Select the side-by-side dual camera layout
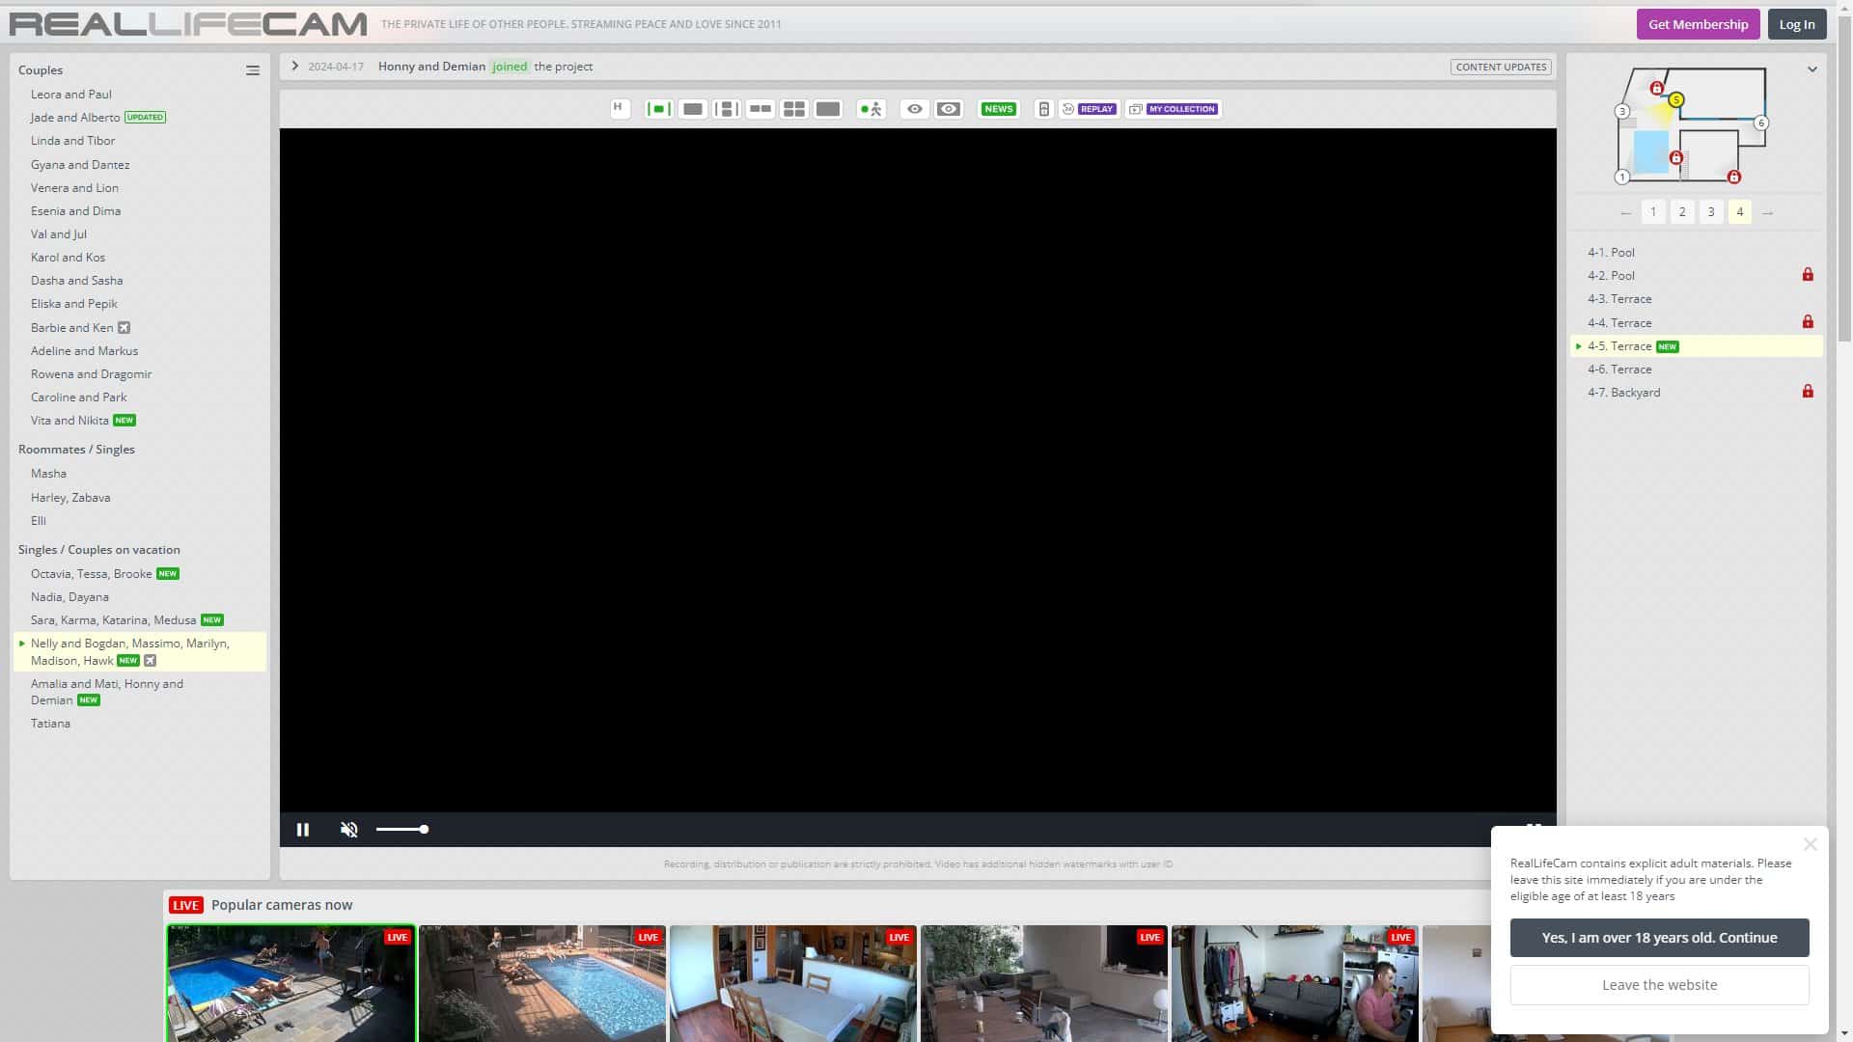This screenshot has width=1853, height=1042. coord(760,109)
